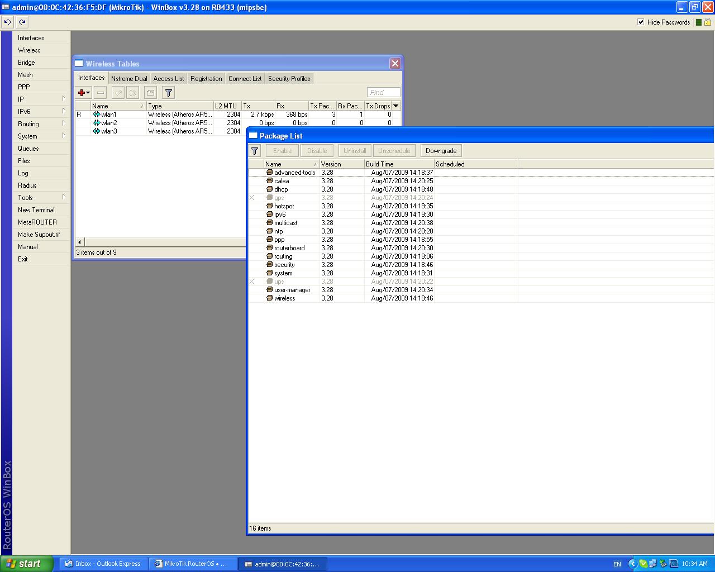Expand the IPv6 submenu

point(42,112)
